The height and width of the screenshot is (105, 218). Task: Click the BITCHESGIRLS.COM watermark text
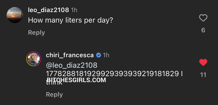point(76,80)
